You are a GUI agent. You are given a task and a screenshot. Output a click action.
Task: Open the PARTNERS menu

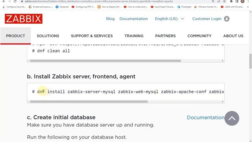[165, 36]
